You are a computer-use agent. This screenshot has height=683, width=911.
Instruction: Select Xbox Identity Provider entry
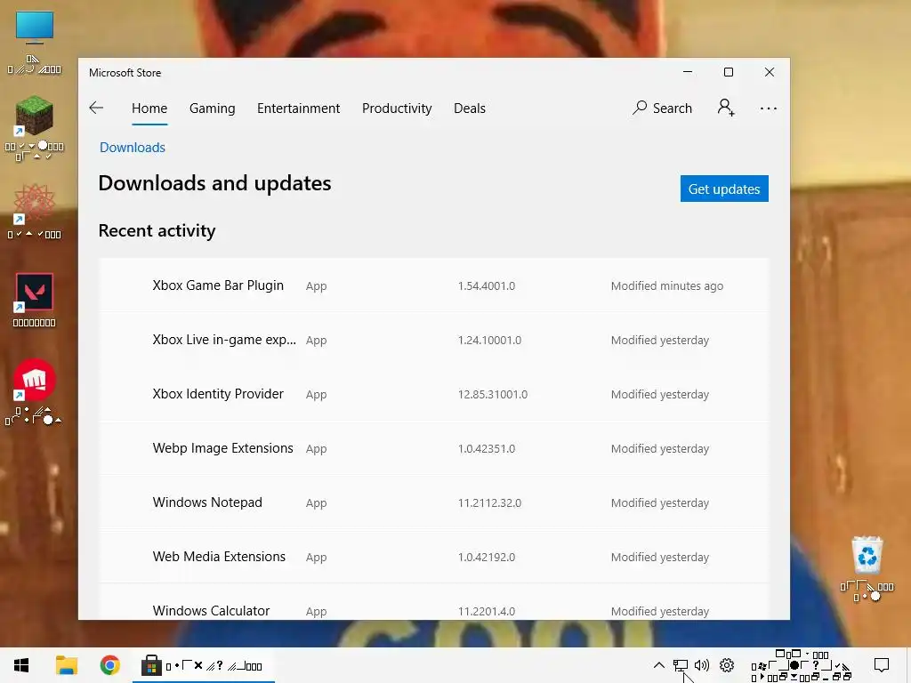pyautogui.click(x=433, y=394)
